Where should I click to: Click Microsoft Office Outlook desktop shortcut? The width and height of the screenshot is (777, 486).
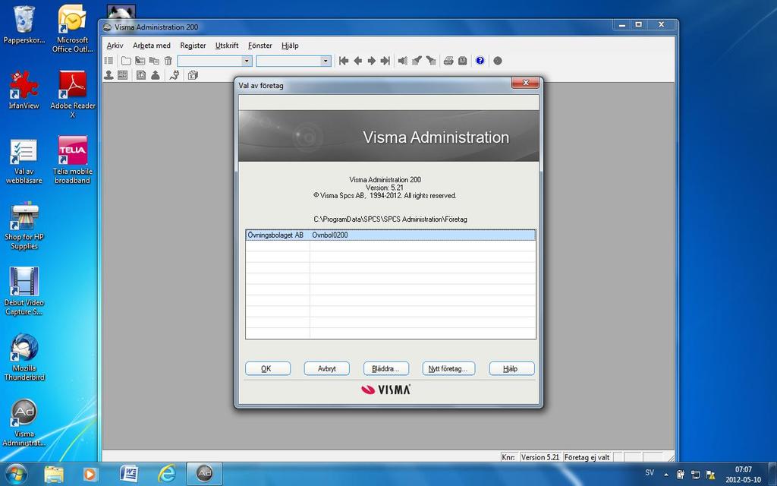72,28
